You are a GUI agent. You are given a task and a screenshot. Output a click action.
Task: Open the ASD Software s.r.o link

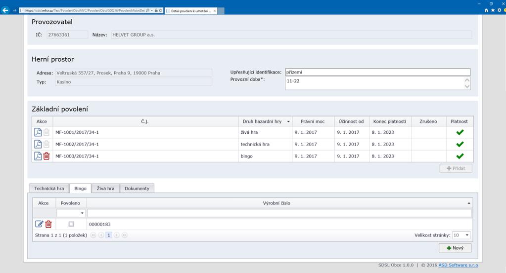point(458,265)
